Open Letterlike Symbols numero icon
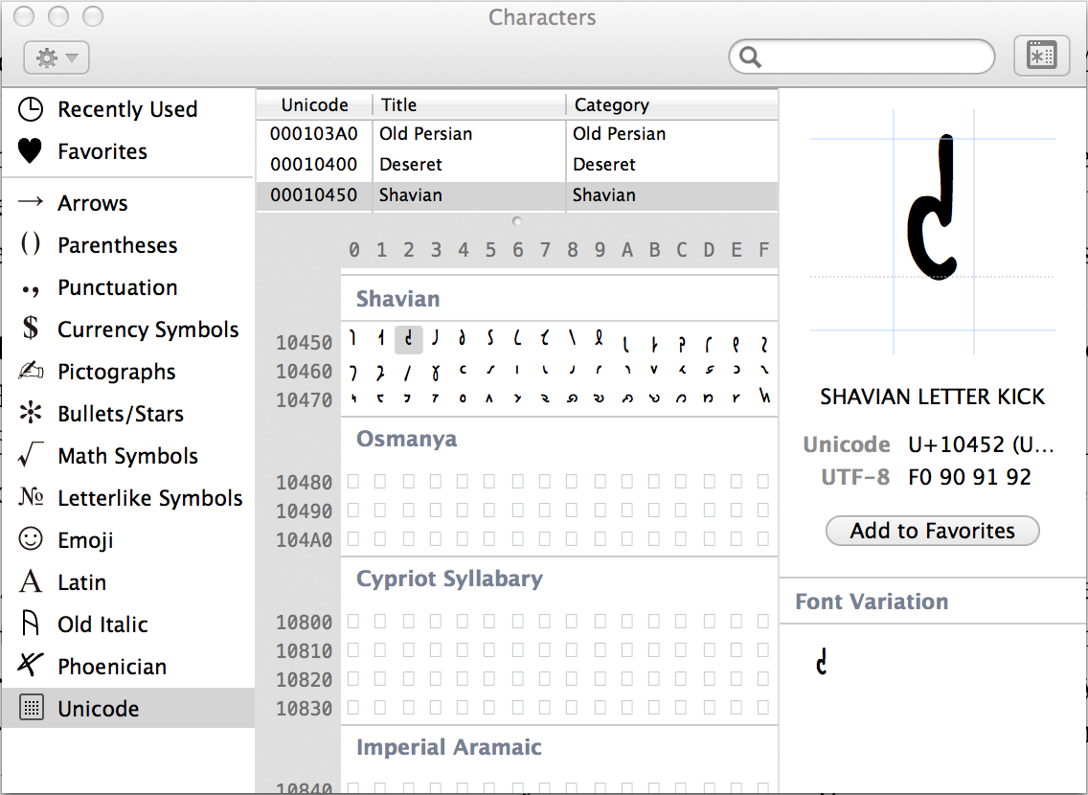1088x795 pixels. 32,497
